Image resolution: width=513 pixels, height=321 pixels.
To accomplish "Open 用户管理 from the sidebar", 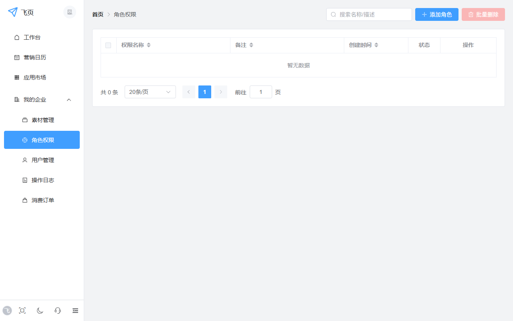I will point(43,160).
